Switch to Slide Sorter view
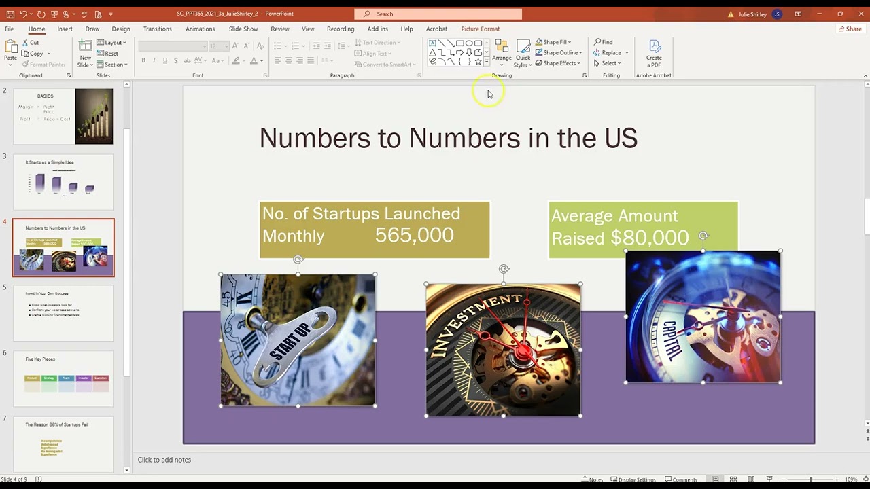Screen dimensions: 870x489 point(733,479)
